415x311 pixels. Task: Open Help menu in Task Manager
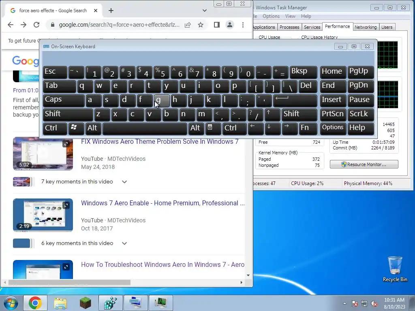[306, 16]
